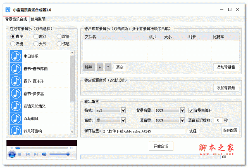Click the 添加背景音 button
This screenshot has width=248, height=168.
click(226, 67)
